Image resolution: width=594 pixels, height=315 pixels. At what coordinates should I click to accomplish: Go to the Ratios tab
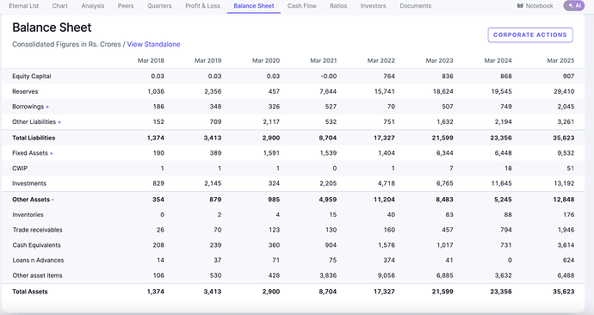coord(338,6)
